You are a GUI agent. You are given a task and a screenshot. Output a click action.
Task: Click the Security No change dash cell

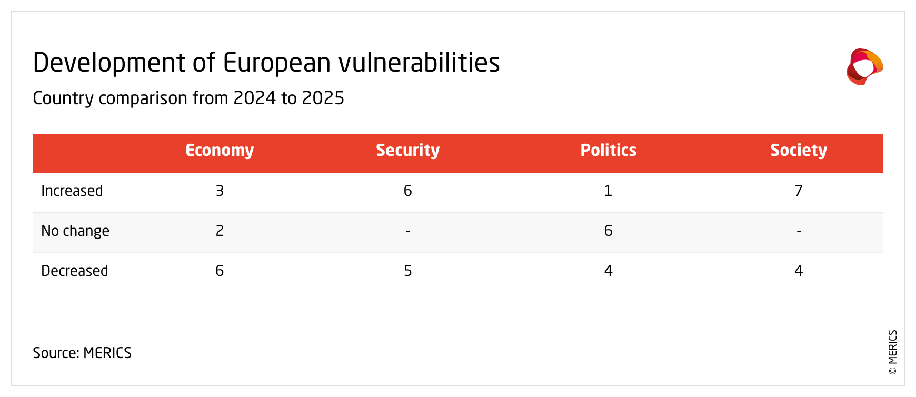pos(407,231)
